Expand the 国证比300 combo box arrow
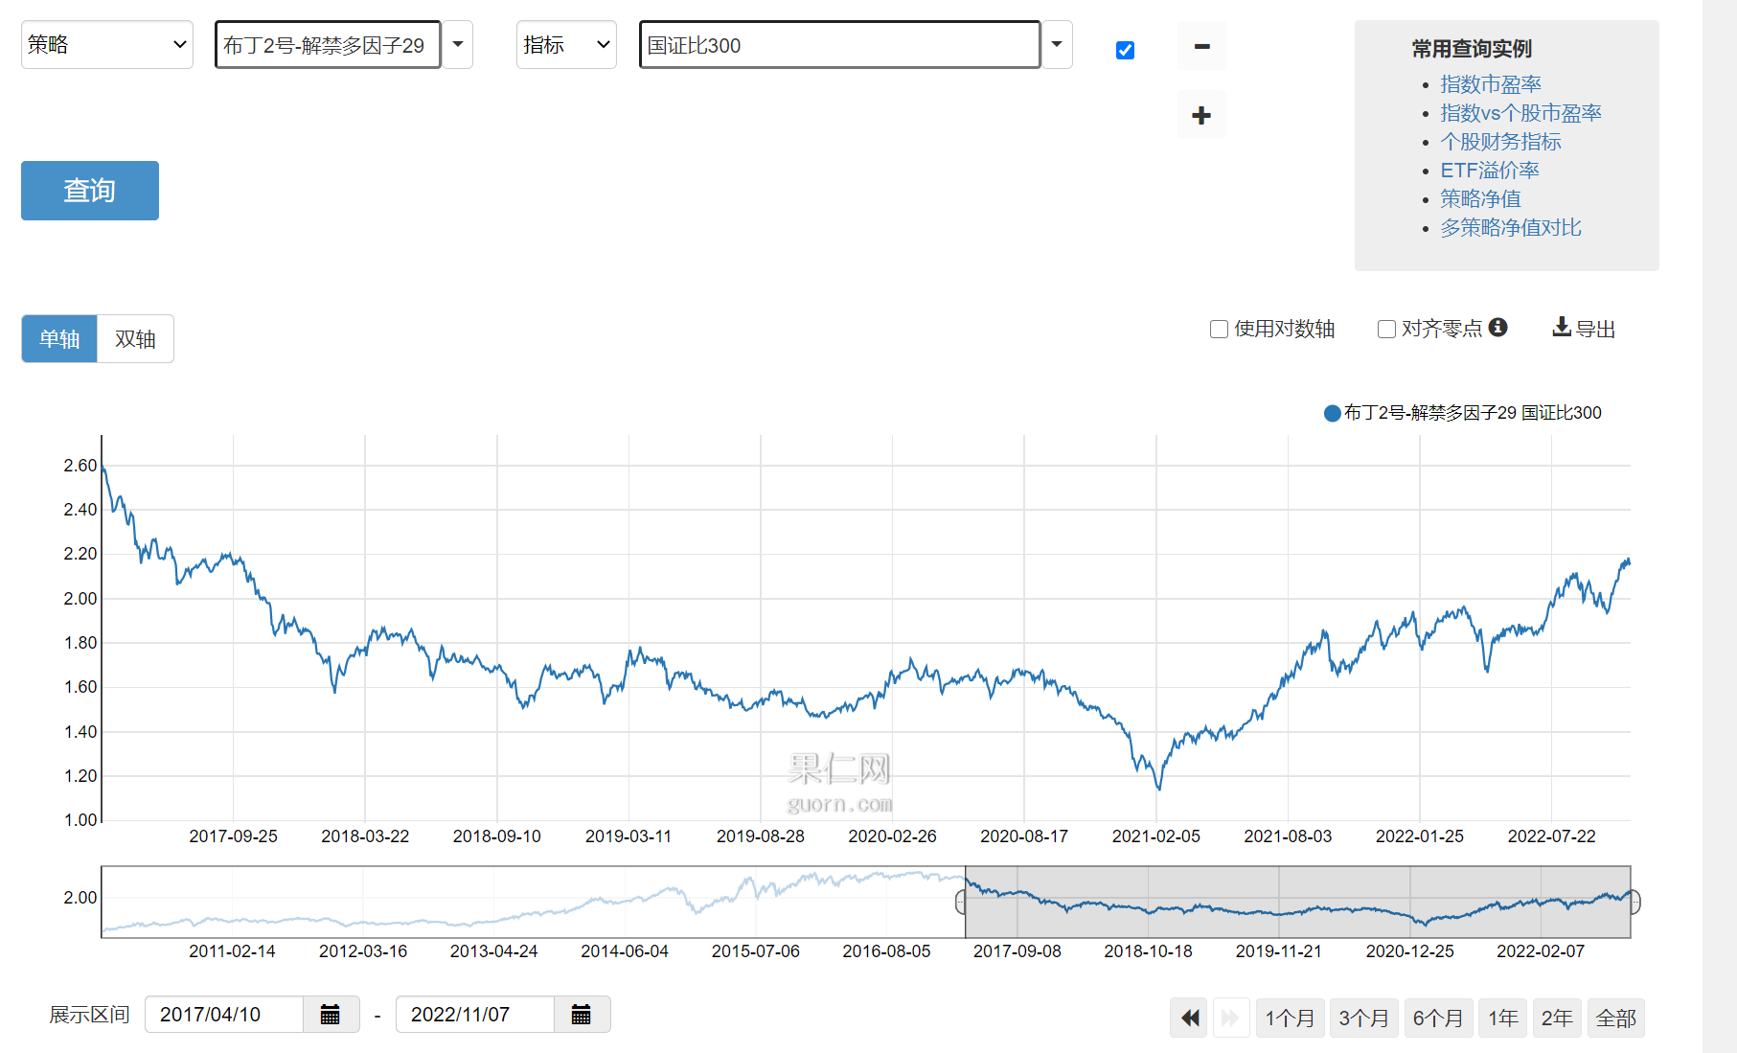The image size is (1737, 1053). tap(1057, 45)
